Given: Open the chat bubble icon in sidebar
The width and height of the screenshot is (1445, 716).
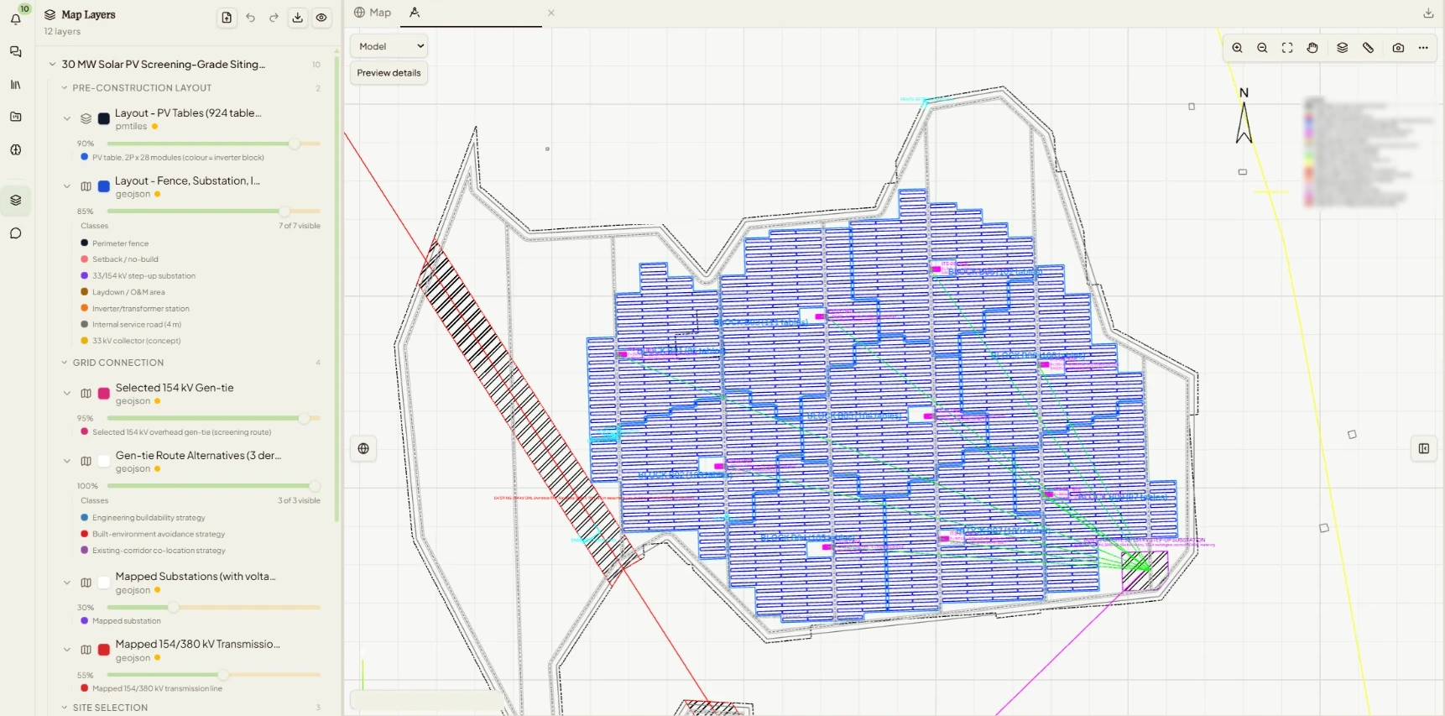Looking at the screenshot, I should pos(16,233).
